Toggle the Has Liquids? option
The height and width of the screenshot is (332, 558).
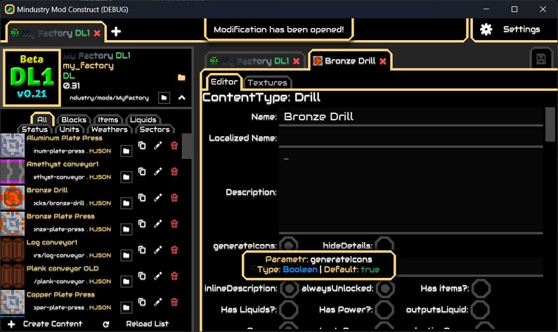point(289,309)
